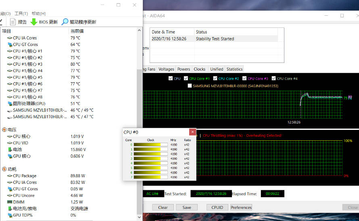Screen dimensions: 359x221
Task: Click the GPU graphics processor sensor icon
Action: click(10, 104)
